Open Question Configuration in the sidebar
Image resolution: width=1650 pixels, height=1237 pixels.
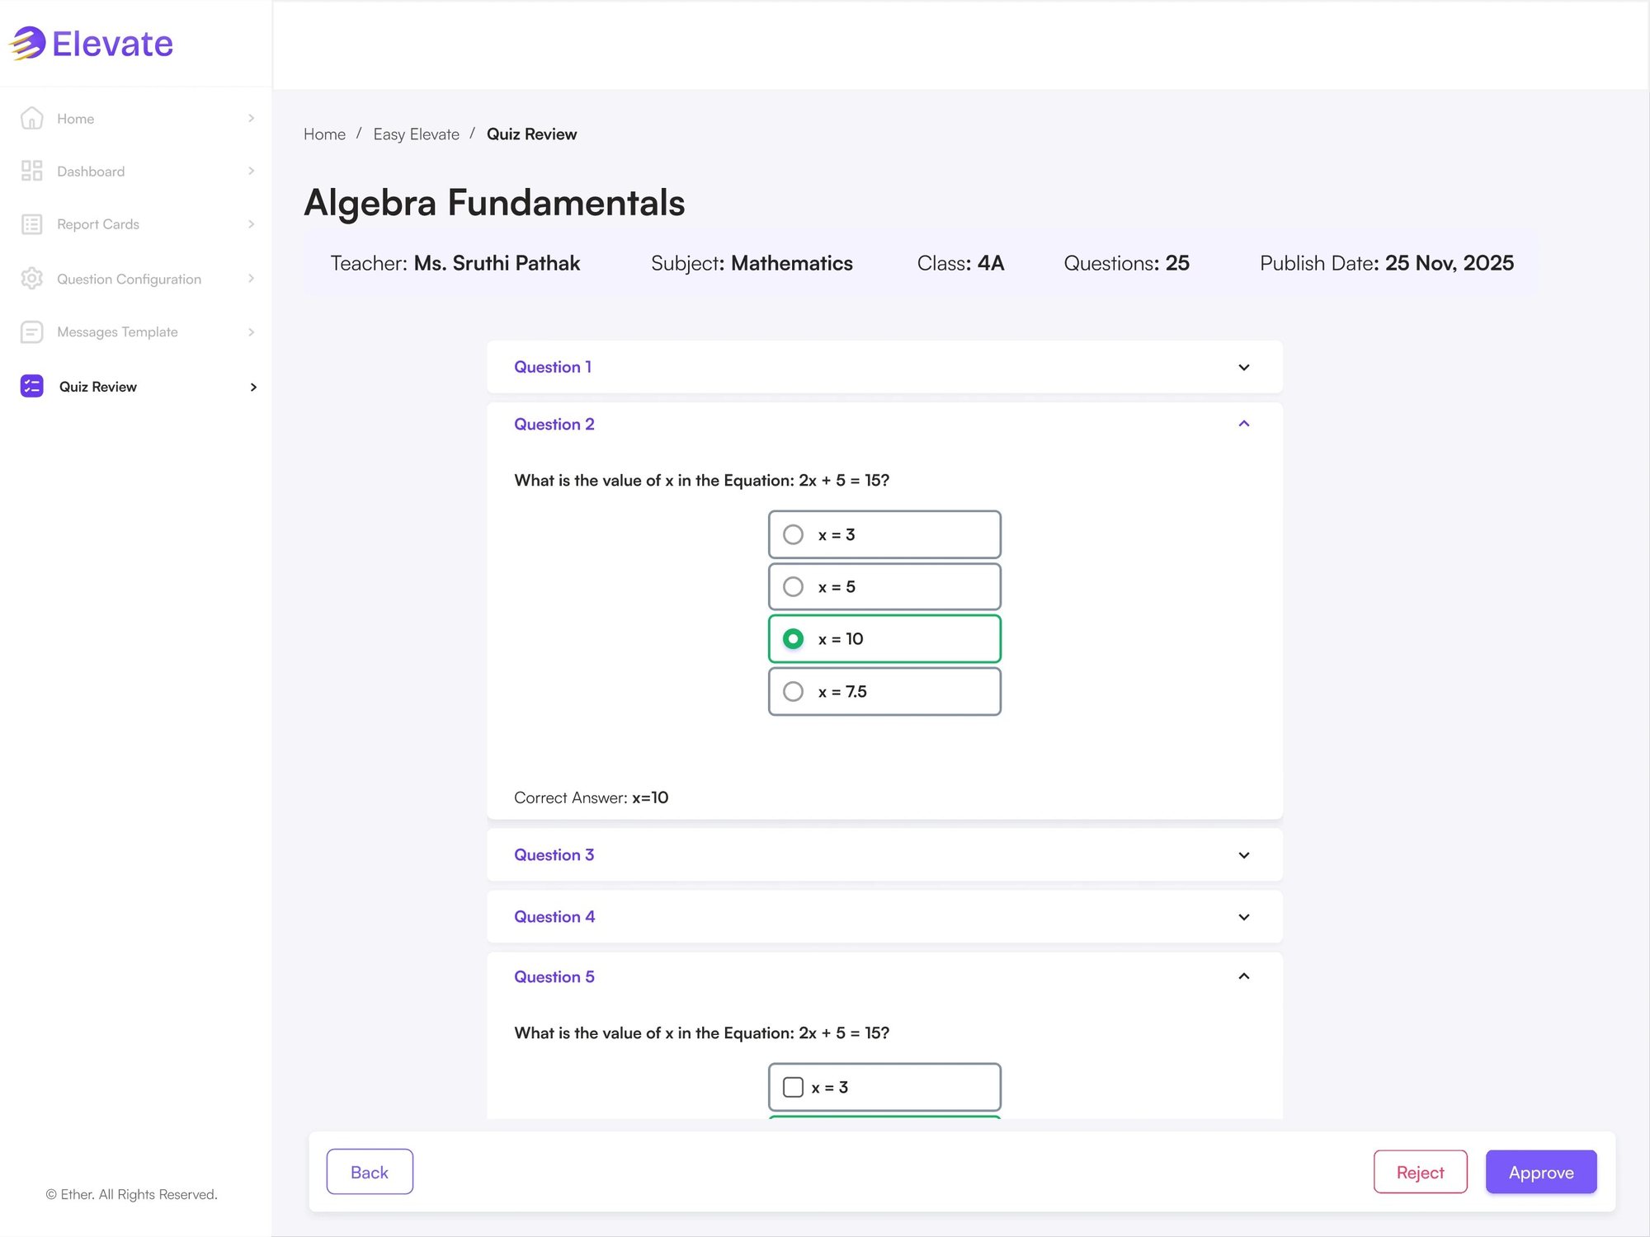click(137, 279)
